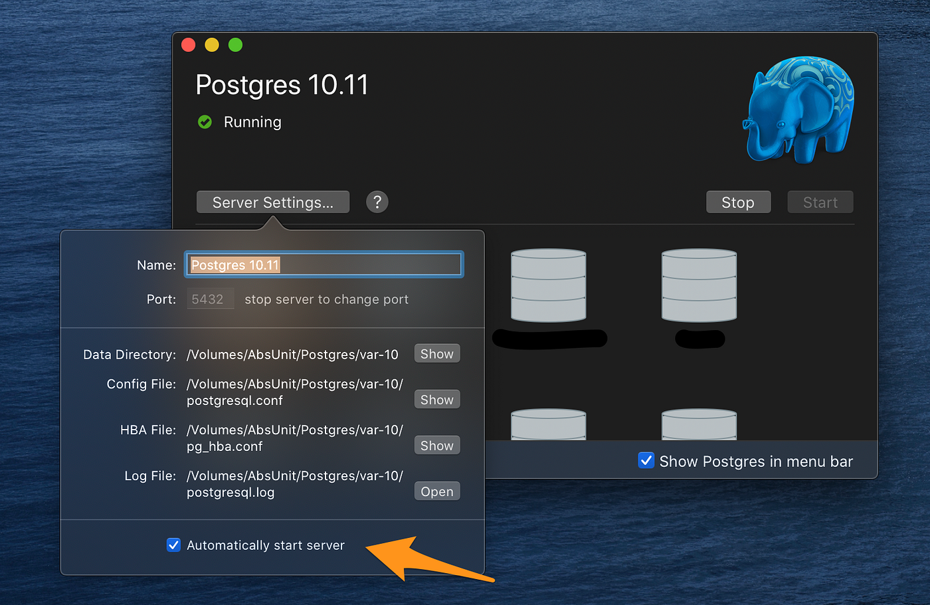Viewport: 930px width, 605px height.
Task: Click the "Name:" field label
Action: tap(156, 265)
